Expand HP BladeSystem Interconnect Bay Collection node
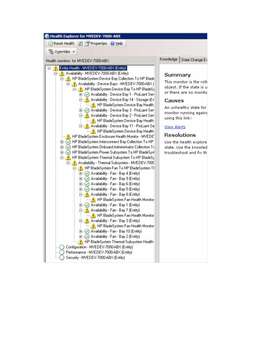 62,142
